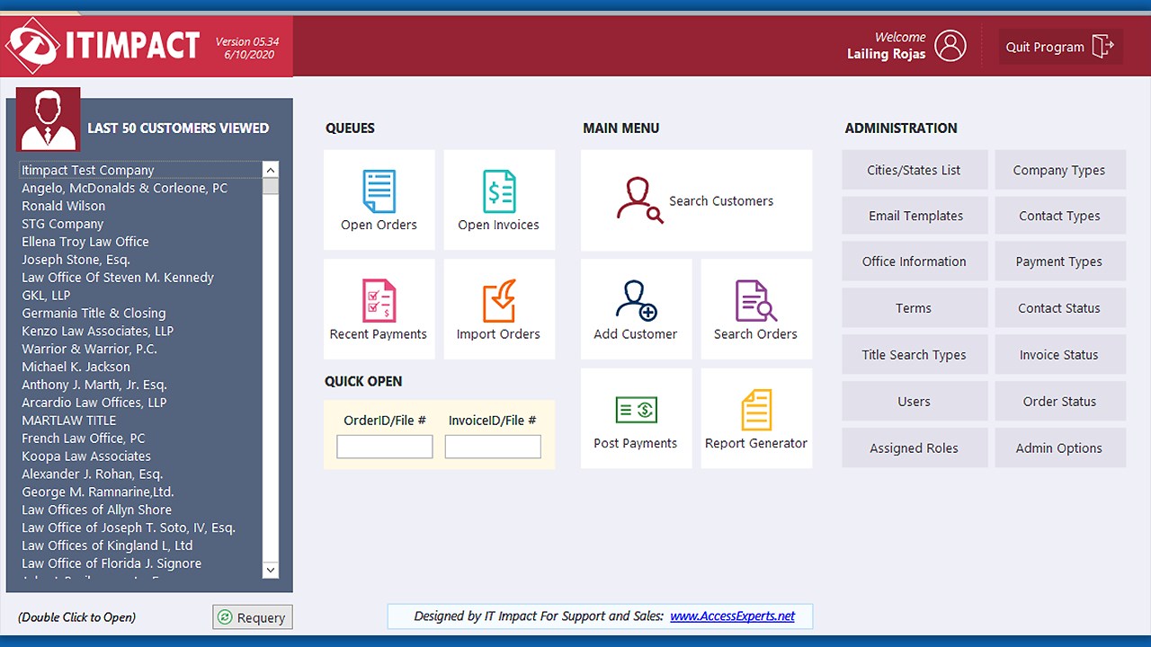
Task: Select French Law Office, PC
Action: 140,439
